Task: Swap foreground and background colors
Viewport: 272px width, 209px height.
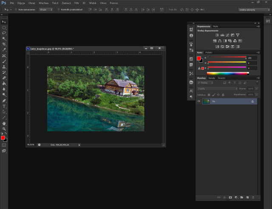Action: point(6,133)
